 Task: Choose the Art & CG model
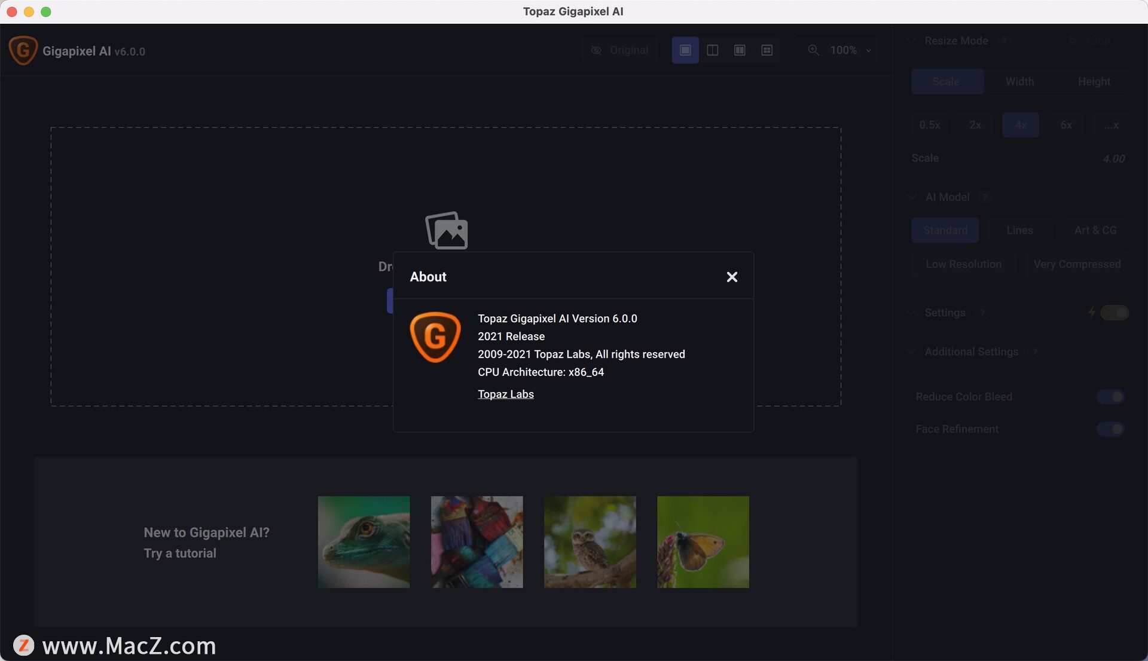tap(1095, 230)
